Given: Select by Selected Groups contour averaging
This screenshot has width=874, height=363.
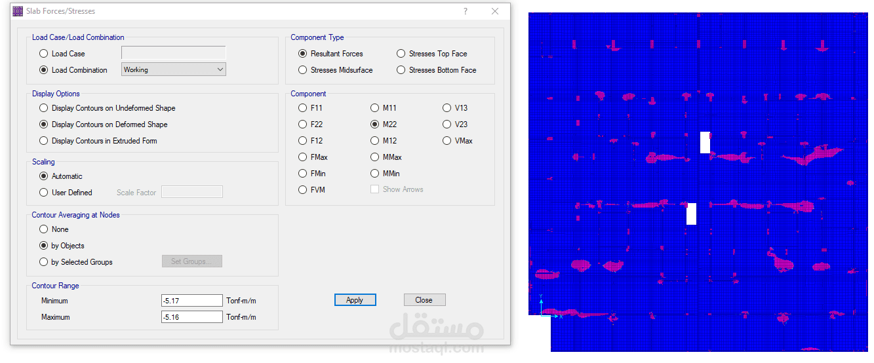Looking at the screenshot, I should click(x=44, y=262).
